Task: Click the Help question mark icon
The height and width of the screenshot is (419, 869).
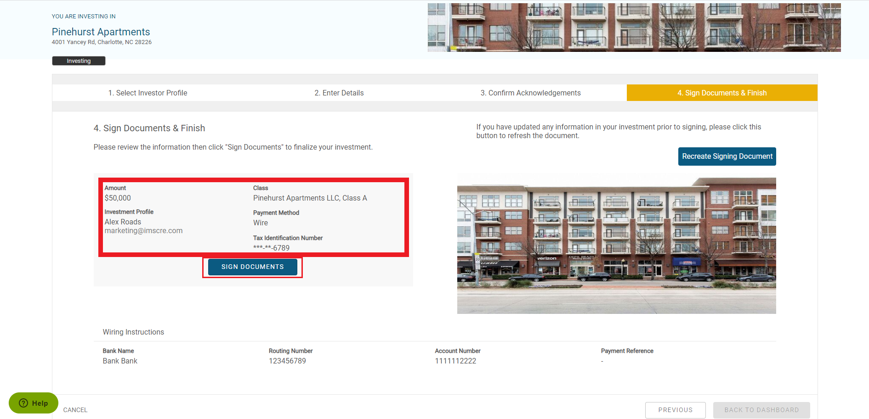Action: (23, 403)
